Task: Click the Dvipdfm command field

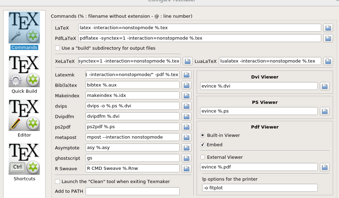Action: [x=133, y=116]
